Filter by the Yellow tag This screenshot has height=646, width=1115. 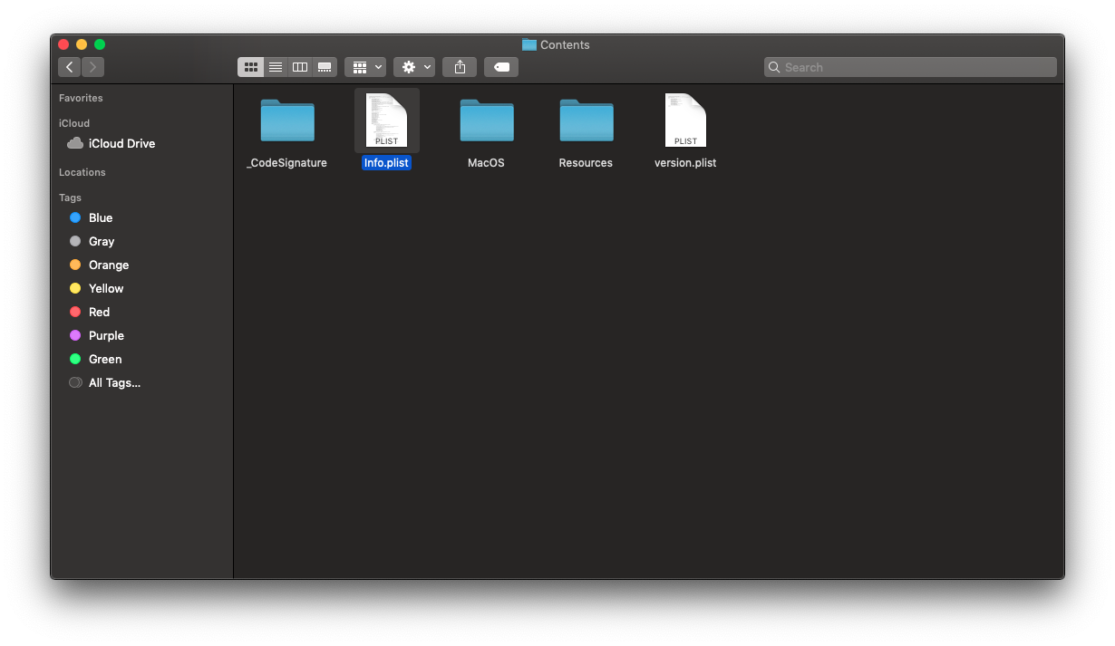106,288
